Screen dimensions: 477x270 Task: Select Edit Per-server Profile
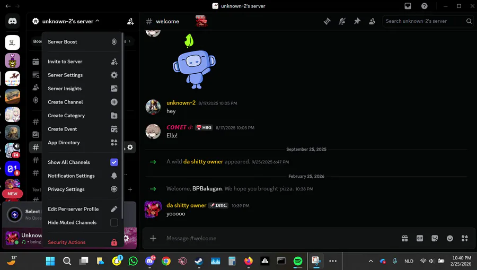(x=83, y=209)
